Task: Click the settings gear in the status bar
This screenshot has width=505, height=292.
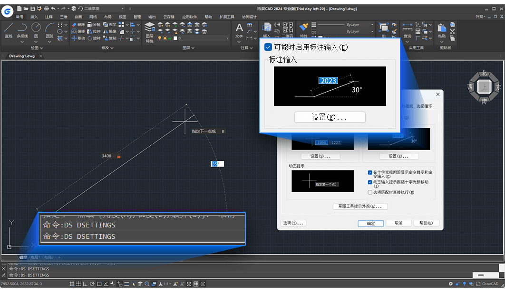Action: pyautogui.click(x=451, y=283)
